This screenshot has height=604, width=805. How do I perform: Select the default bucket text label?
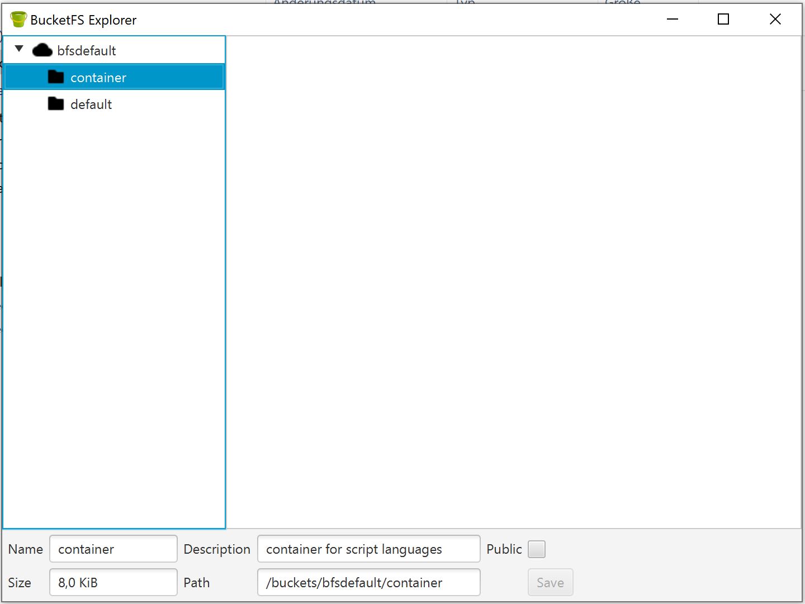pyautogui.click(x=91, y=104)
